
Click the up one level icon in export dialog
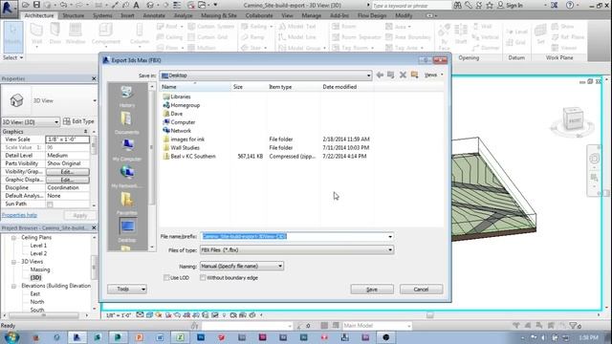click(391, 75)
